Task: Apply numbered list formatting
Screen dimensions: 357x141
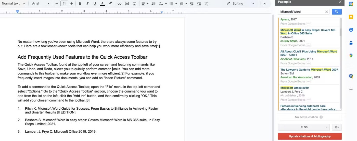Action: click(181, 4)
